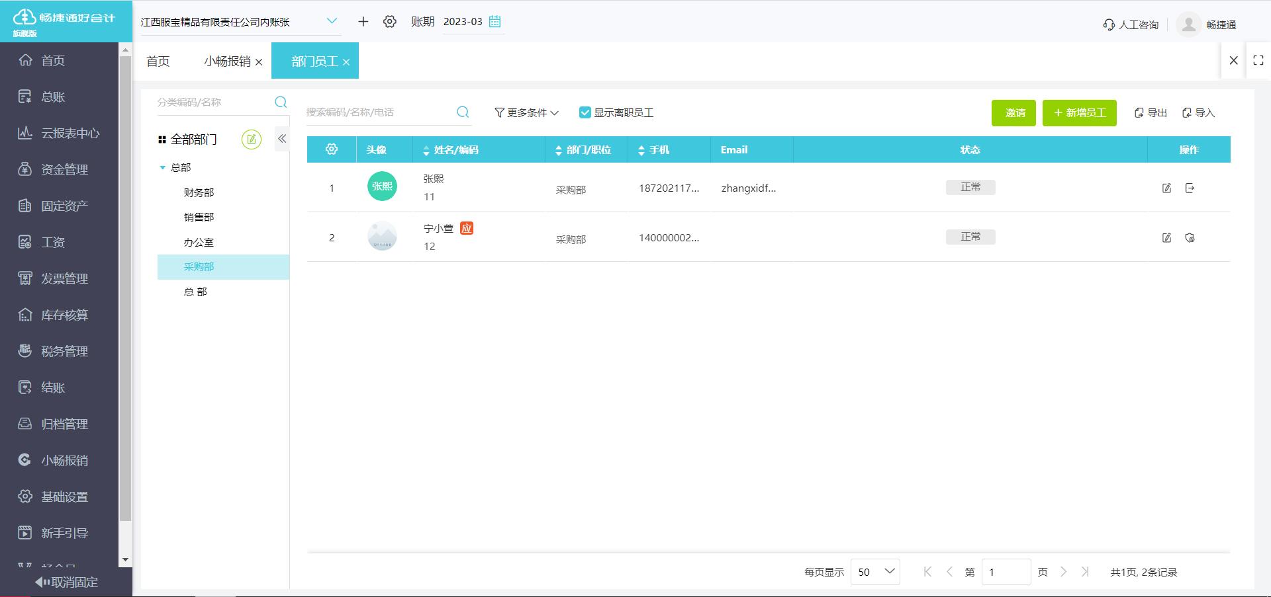Toggle sort on the 姓名/编码 column
The height and width of the screenshot is (597, 1271).
[x=426, y=149]
